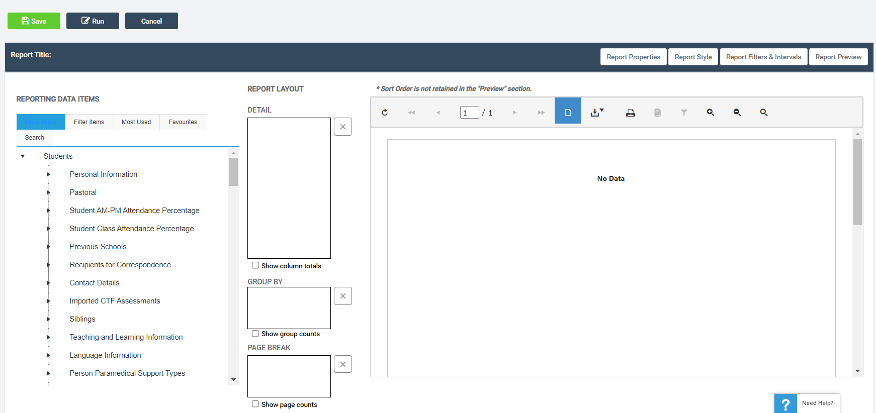Viewport: 876px width, 413px height.
Task: Open the Favourites tab
Action: point(183,122)
